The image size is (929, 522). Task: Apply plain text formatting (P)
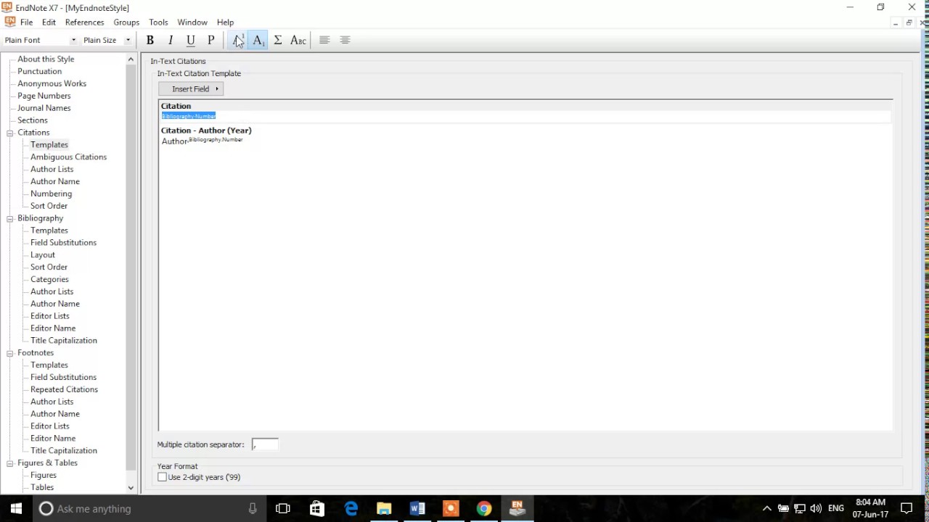[211, 40]
